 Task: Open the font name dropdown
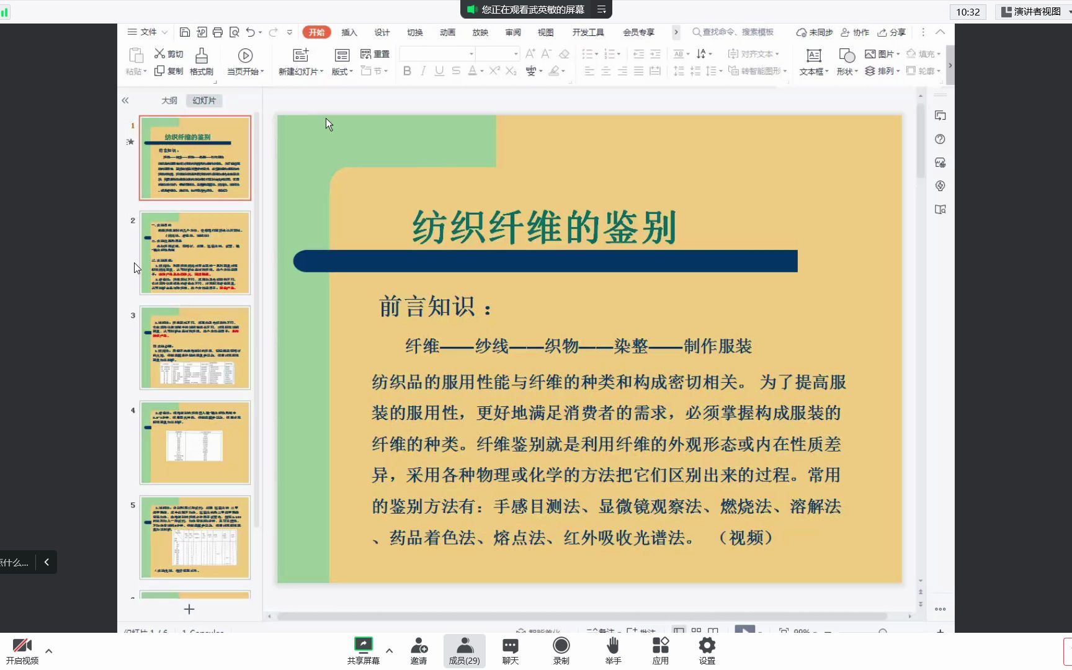click(471, 54)
